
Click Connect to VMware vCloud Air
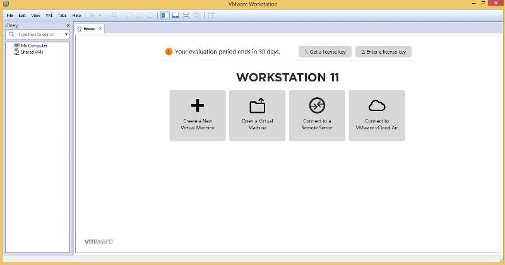click(377, 115)
